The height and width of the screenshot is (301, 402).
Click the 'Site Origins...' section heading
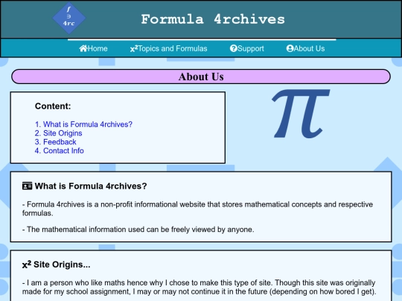click(62, 265)
